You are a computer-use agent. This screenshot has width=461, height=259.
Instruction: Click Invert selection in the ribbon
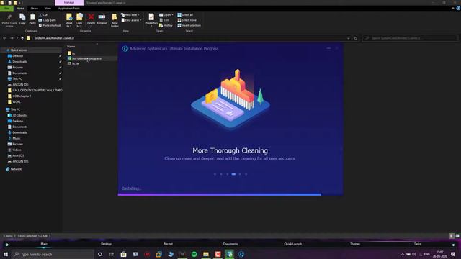coord(189,26)
